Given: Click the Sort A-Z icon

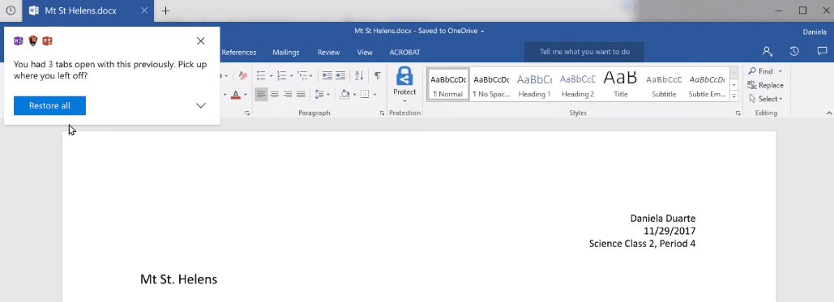Looking at the screenshot, I should pos(360,75).
